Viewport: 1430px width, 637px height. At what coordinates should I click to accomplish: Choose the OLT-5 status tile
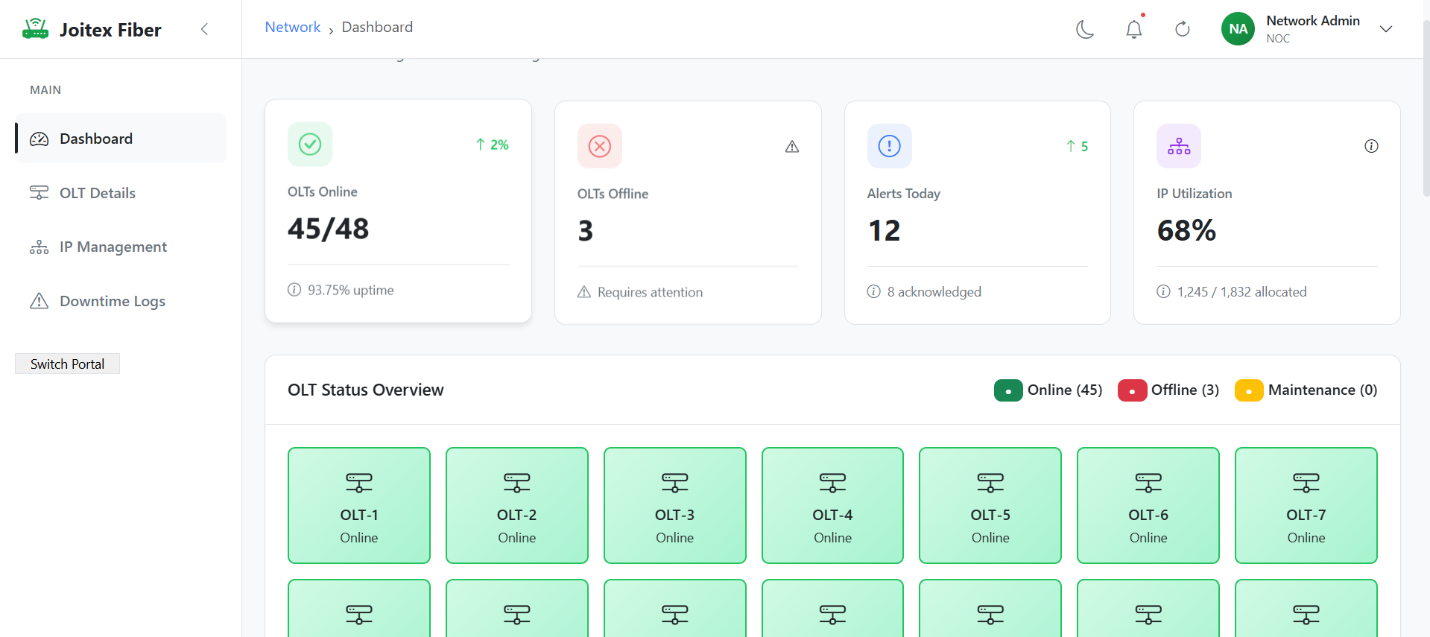tap(990, 505)
